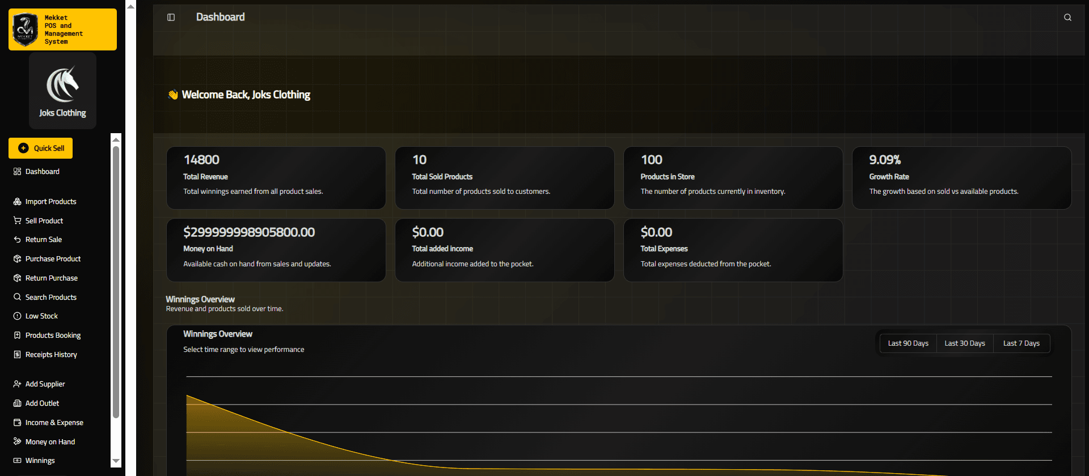Screen dimensions: 1089x476
Task: Click the Low Stock alert icon
Action: coord(18,316)
